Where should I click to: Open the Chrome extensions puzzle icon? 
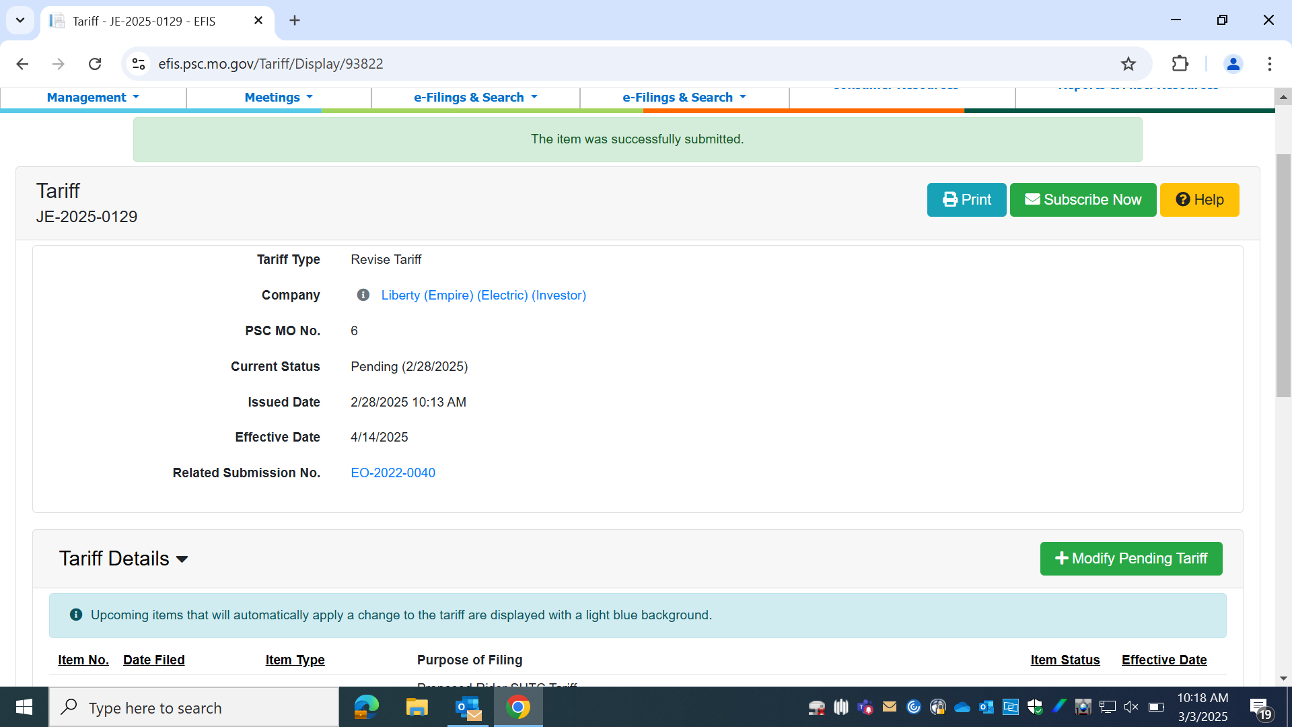pos(1180,64)
